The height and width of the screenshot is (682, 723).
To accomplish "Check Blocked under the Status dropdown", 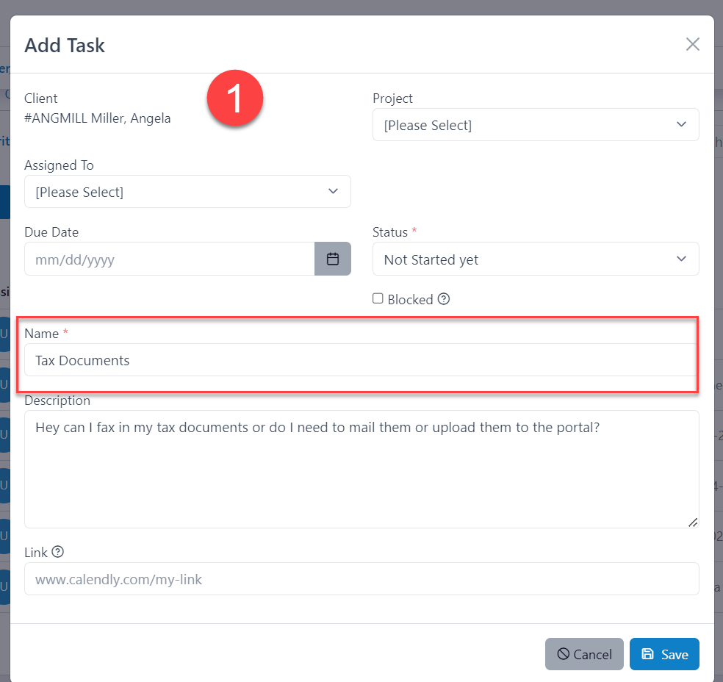I will pyautogui.click(x=378, y=298).
